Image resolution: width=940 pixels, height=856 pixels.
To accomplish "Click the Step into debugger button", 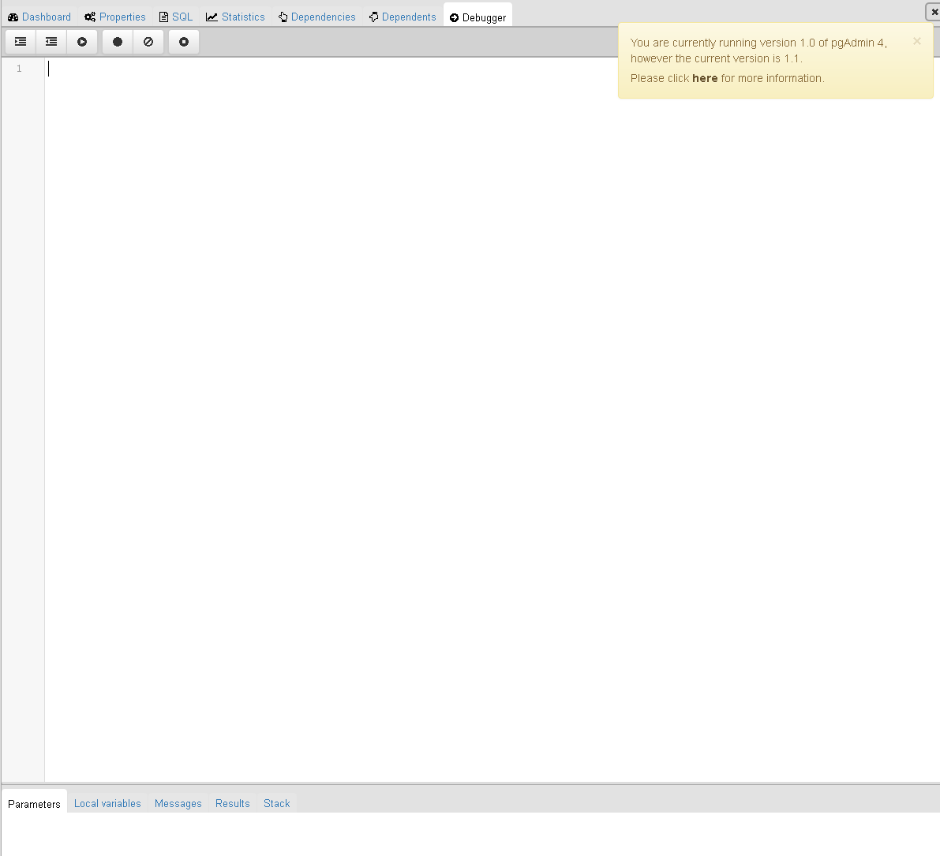I will coord(21,42).
